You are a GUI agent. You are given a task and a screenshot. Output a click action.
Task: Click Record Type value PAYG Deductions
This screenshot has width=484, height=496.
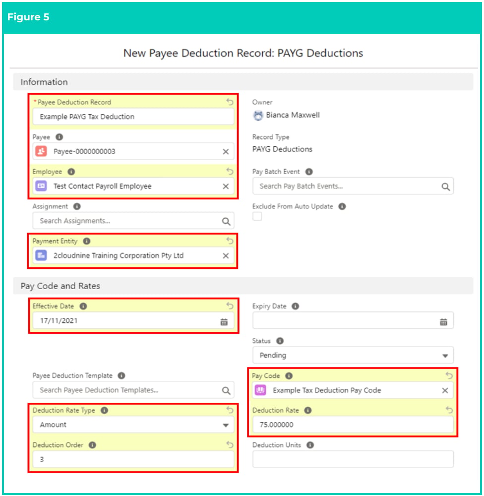(x=282, y=149)
